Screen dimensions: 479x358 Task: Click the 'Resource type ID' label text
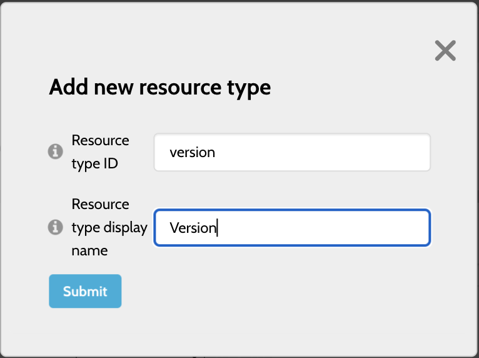[100, 152]
